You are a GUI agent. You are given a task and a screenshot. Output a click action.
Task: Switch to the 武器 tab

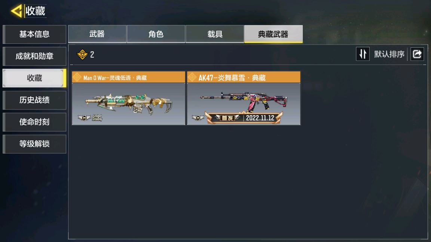97,34
